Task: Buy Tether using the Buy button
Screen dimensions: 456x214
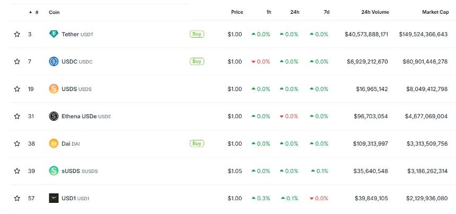Action: (x=197, y=34)
